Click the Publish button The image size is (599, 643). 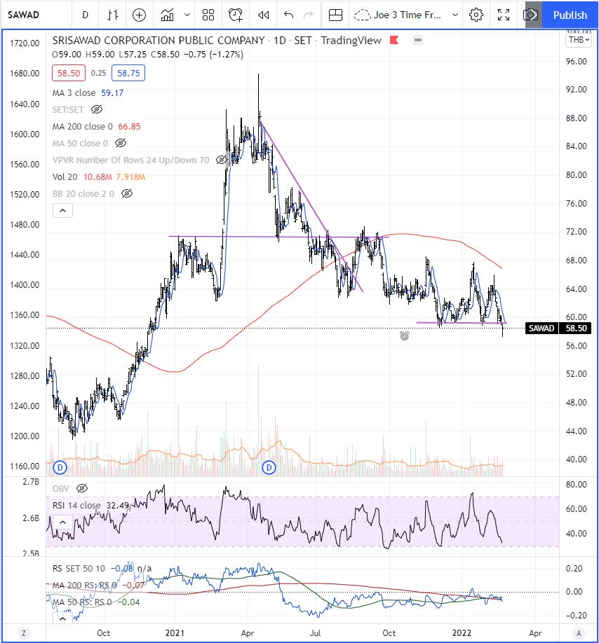[x=570, y=15]
